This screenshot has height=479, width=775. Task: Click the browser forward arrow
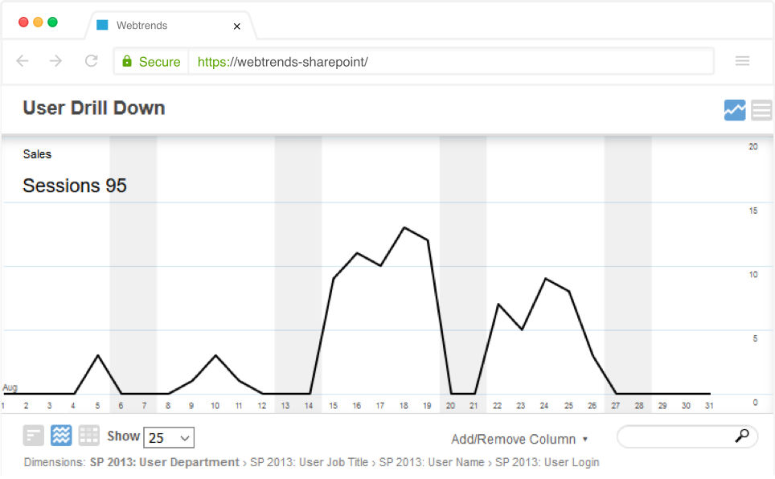coord(55,61)
